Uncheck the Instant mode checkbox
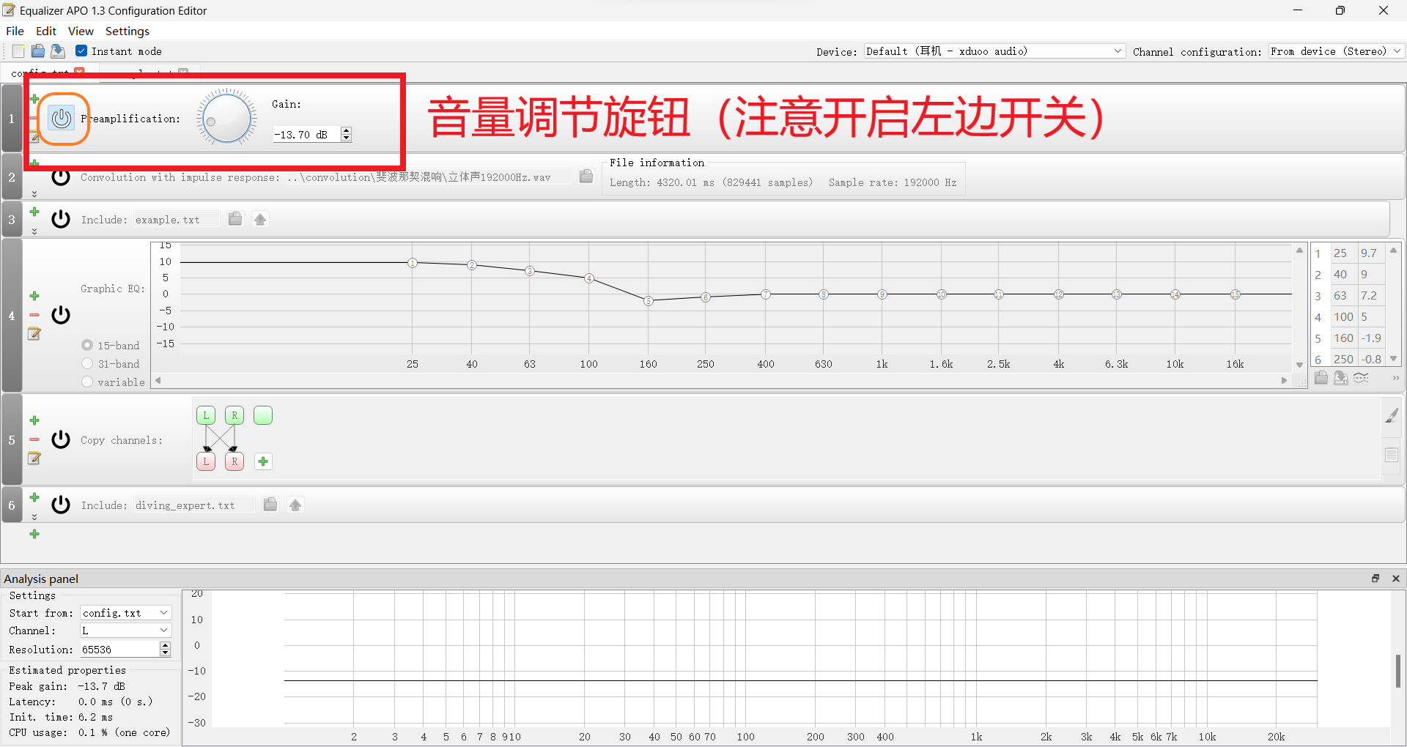 [81, 51]
